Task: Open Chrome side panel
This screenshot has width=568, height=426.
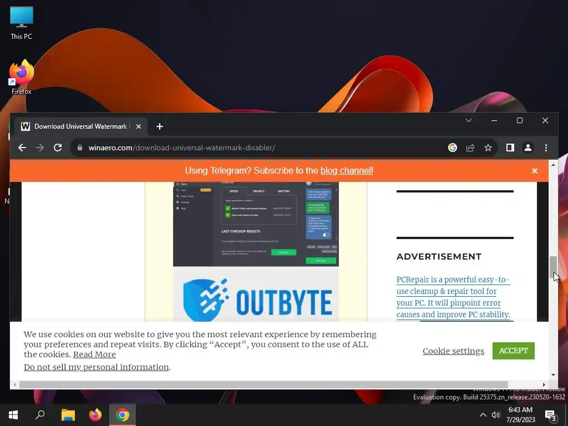Action: 510,148
